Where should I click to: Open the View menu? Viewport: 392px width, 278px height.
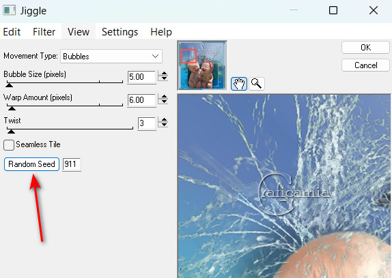coord(79,32)
